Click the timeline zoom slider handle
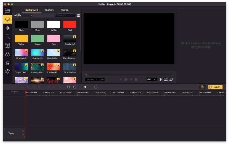The image size is (229, 145). (x=85, y=87)
